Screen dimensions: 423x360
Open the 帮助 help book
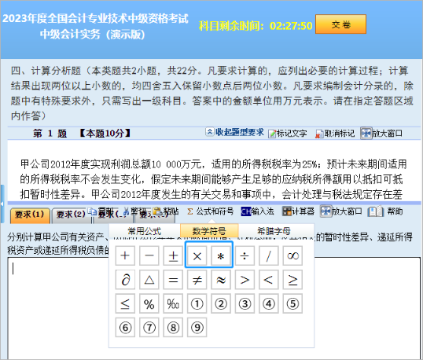[385, 211]
